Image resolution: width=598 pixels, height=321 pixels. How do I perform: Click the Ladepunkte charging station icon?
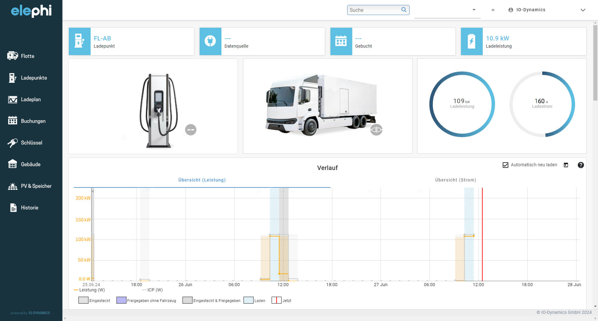tap(12, 78)
